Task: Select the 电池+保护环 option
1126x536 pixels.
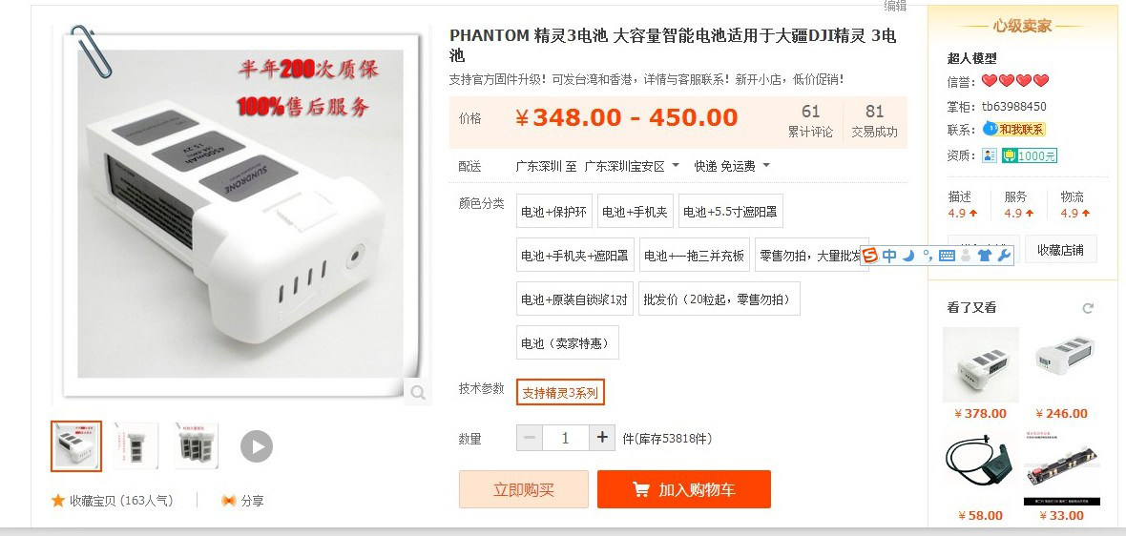Action: [554, 212]
